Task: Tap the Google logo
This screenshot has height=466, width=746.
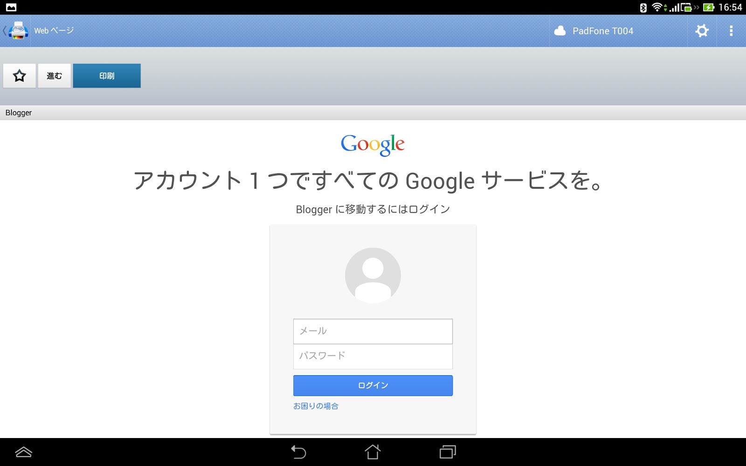Action: [373, 145]
